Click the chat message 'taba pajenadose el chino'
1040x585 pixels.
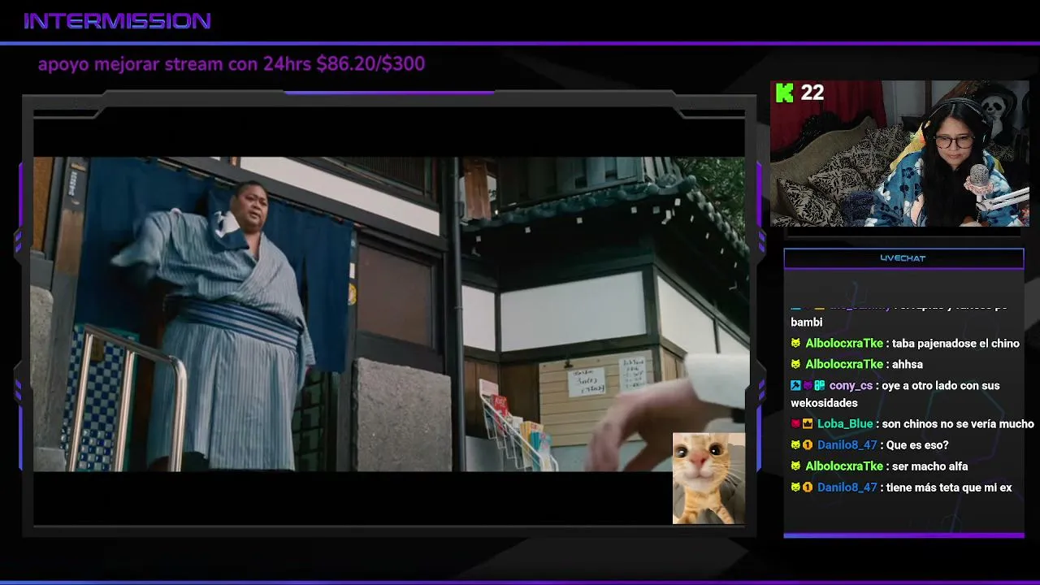click(x=955, y=344)
